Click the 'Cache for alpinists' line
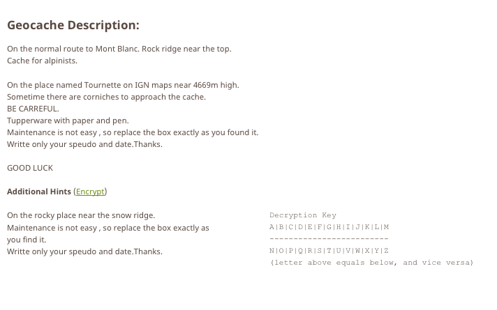 pos(42,61)
